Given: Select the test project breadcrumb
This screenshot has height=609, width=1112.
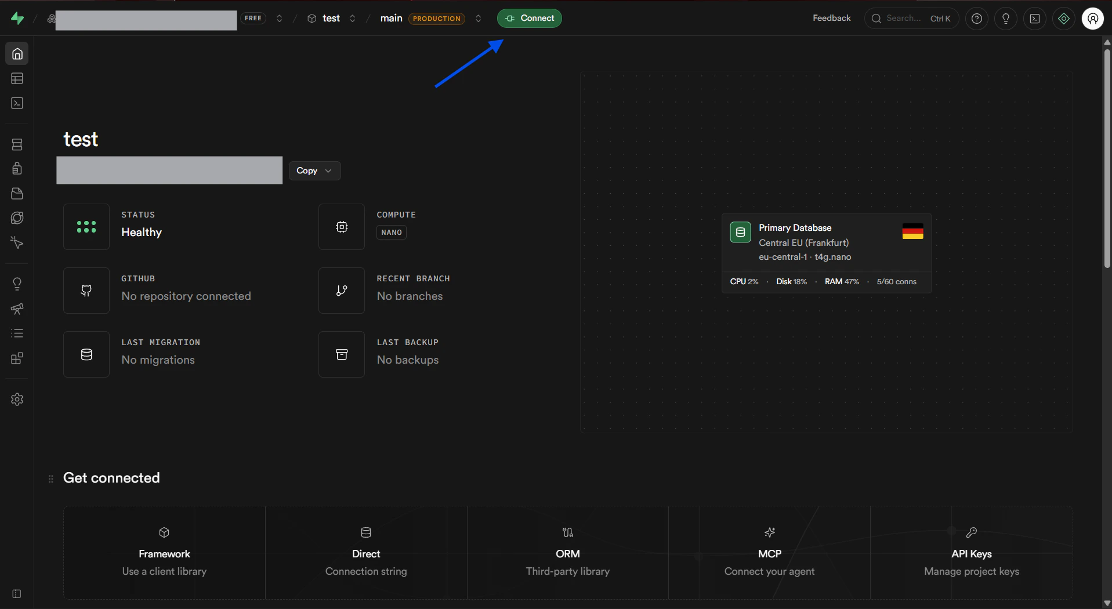Looking at the screenshot, I should click(324, 19).
